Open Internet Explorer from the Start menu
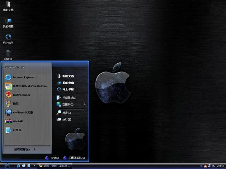The width and height of the screenshot is (226, 169). (23, 77)
